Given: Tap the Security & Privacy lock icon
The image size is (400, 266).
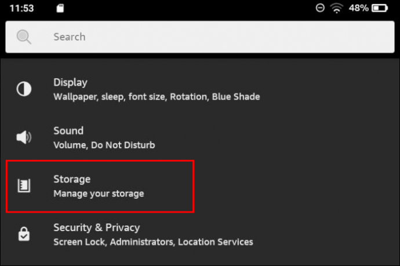Looking at the screenshot, I should point(24,234).
